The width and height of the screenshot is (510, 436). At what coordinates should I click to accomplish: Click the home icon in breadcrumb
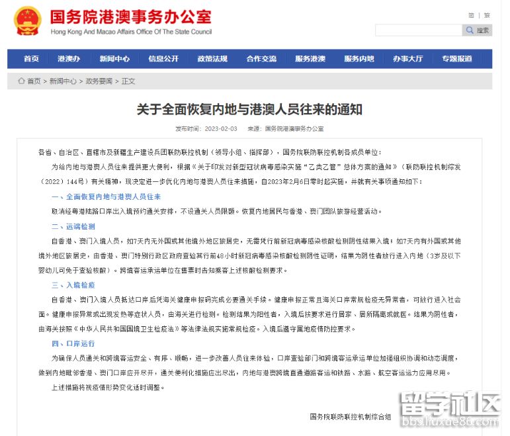pos(21,81)
